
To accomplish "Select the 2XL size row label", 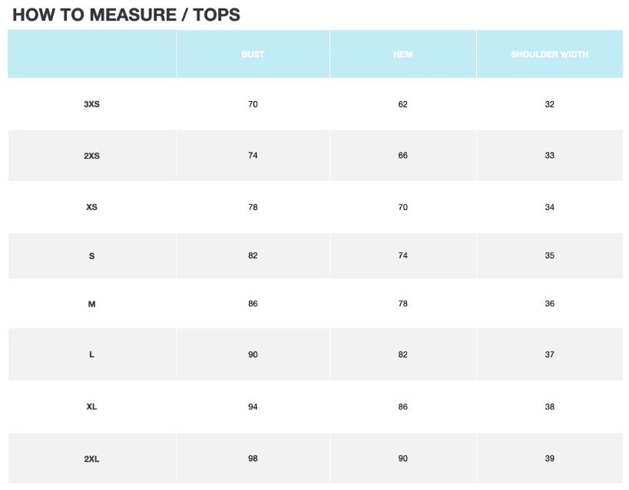I will (x=91, y=459).
